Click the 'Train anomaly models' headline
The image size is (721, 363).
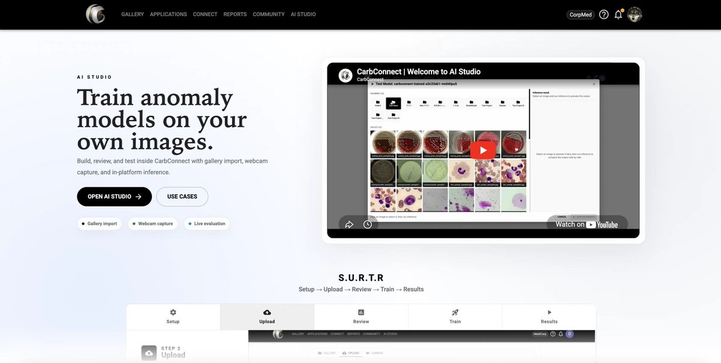pos(162,119)
